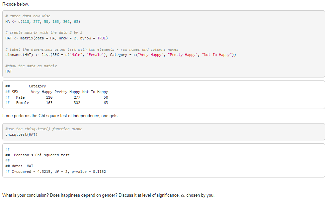Click the 'R-code below.' heading text

[16, 4]
